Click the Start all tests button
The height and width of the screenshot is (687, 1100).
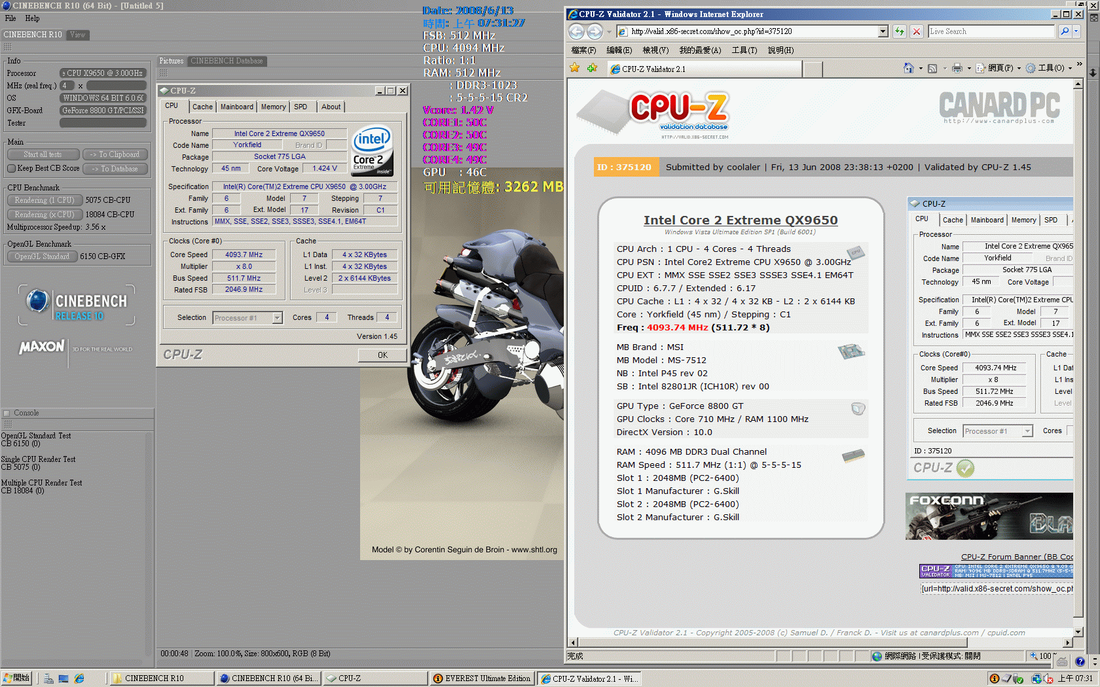pyautogui.click(x=43, y=154)
